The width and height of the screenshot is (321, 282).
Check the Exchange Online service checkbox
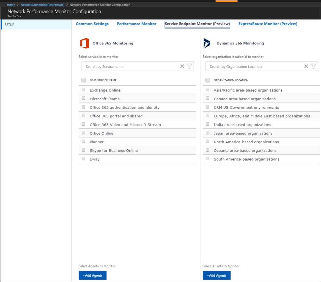tap(83, 89)
